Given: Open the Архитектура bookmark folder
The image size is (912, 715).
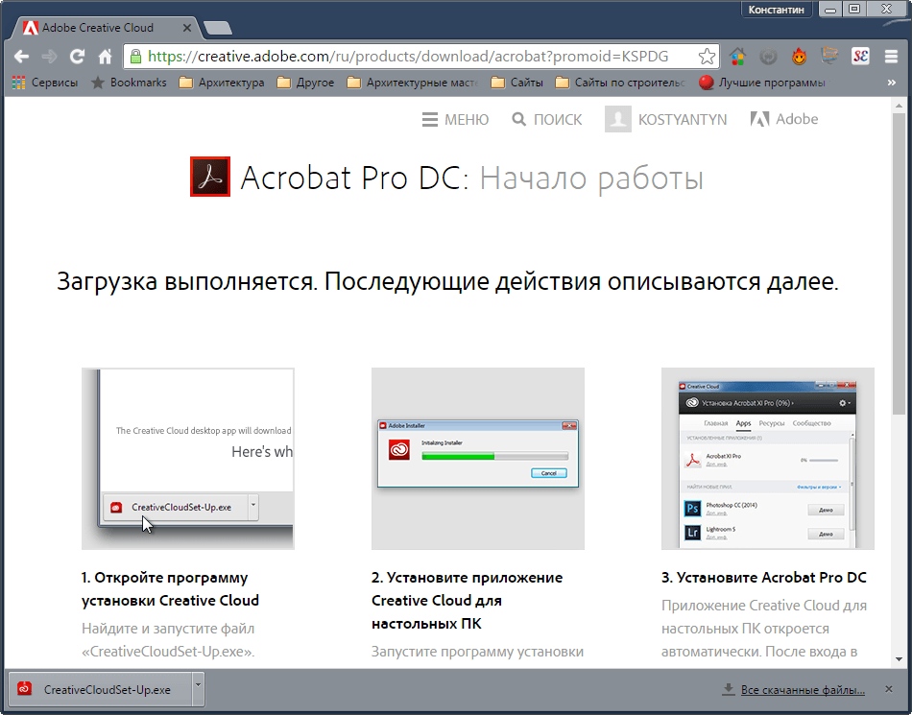Looking at the screenshot, I should tap(222, 83).
